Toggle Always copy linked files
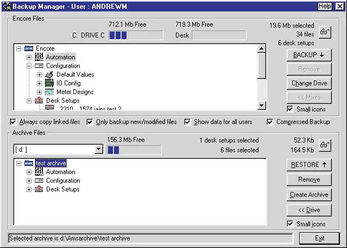This screenshot has width=347, height=248. click(x=13, y=122)
